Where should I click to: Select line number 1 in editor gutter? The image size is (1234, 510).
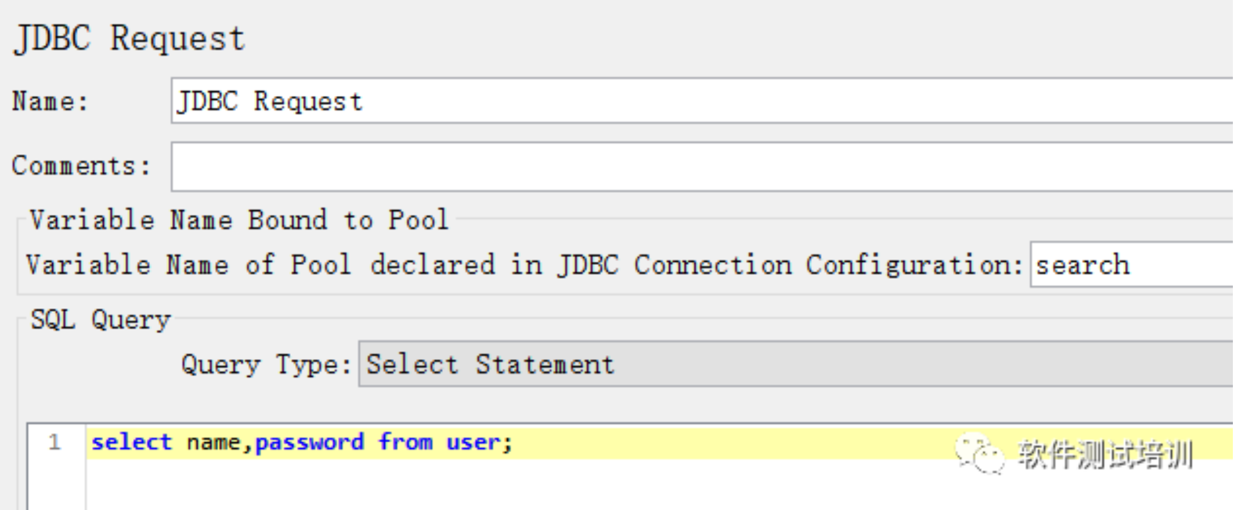pos(54,442)
